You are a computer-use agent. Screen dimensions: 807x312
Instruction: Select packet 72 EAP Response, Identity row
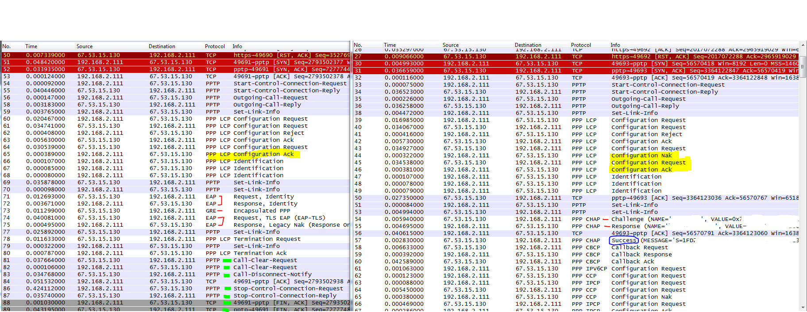click(175, 204)
